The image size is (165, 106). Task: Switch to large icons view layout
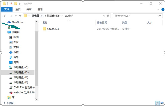point(162,103)
